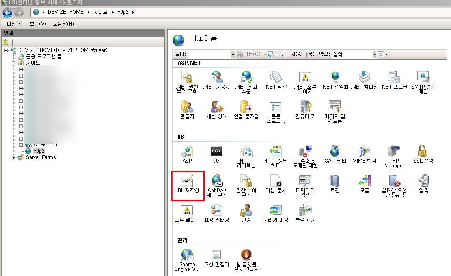
Task: Open 페이지 및 컨트롤 settings
Action: 335,112
